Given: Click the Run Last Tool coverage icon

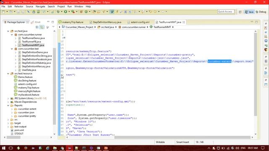Looking at the screenshot, I should tap(73, 12).
